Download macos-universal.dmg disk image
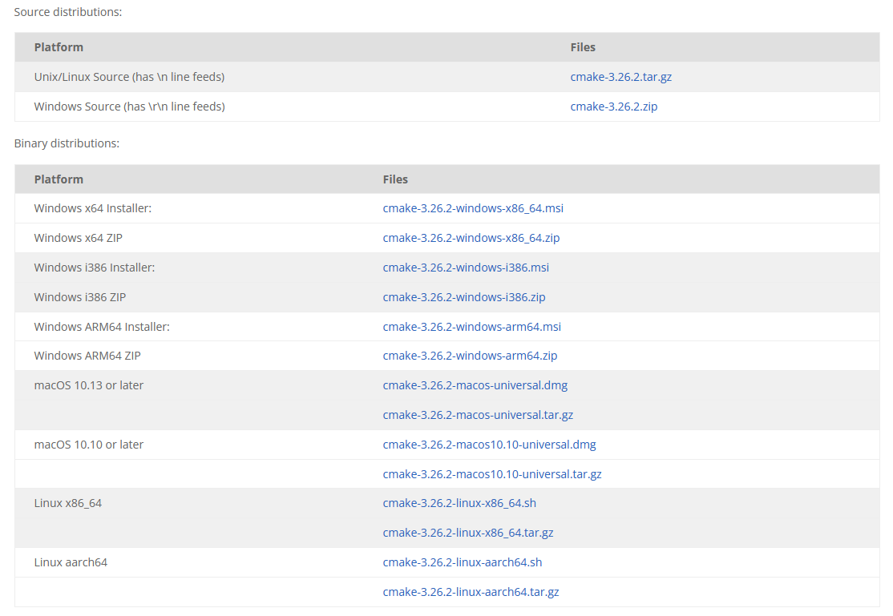Viewport: 893px width, 616px height. [475, 385]
